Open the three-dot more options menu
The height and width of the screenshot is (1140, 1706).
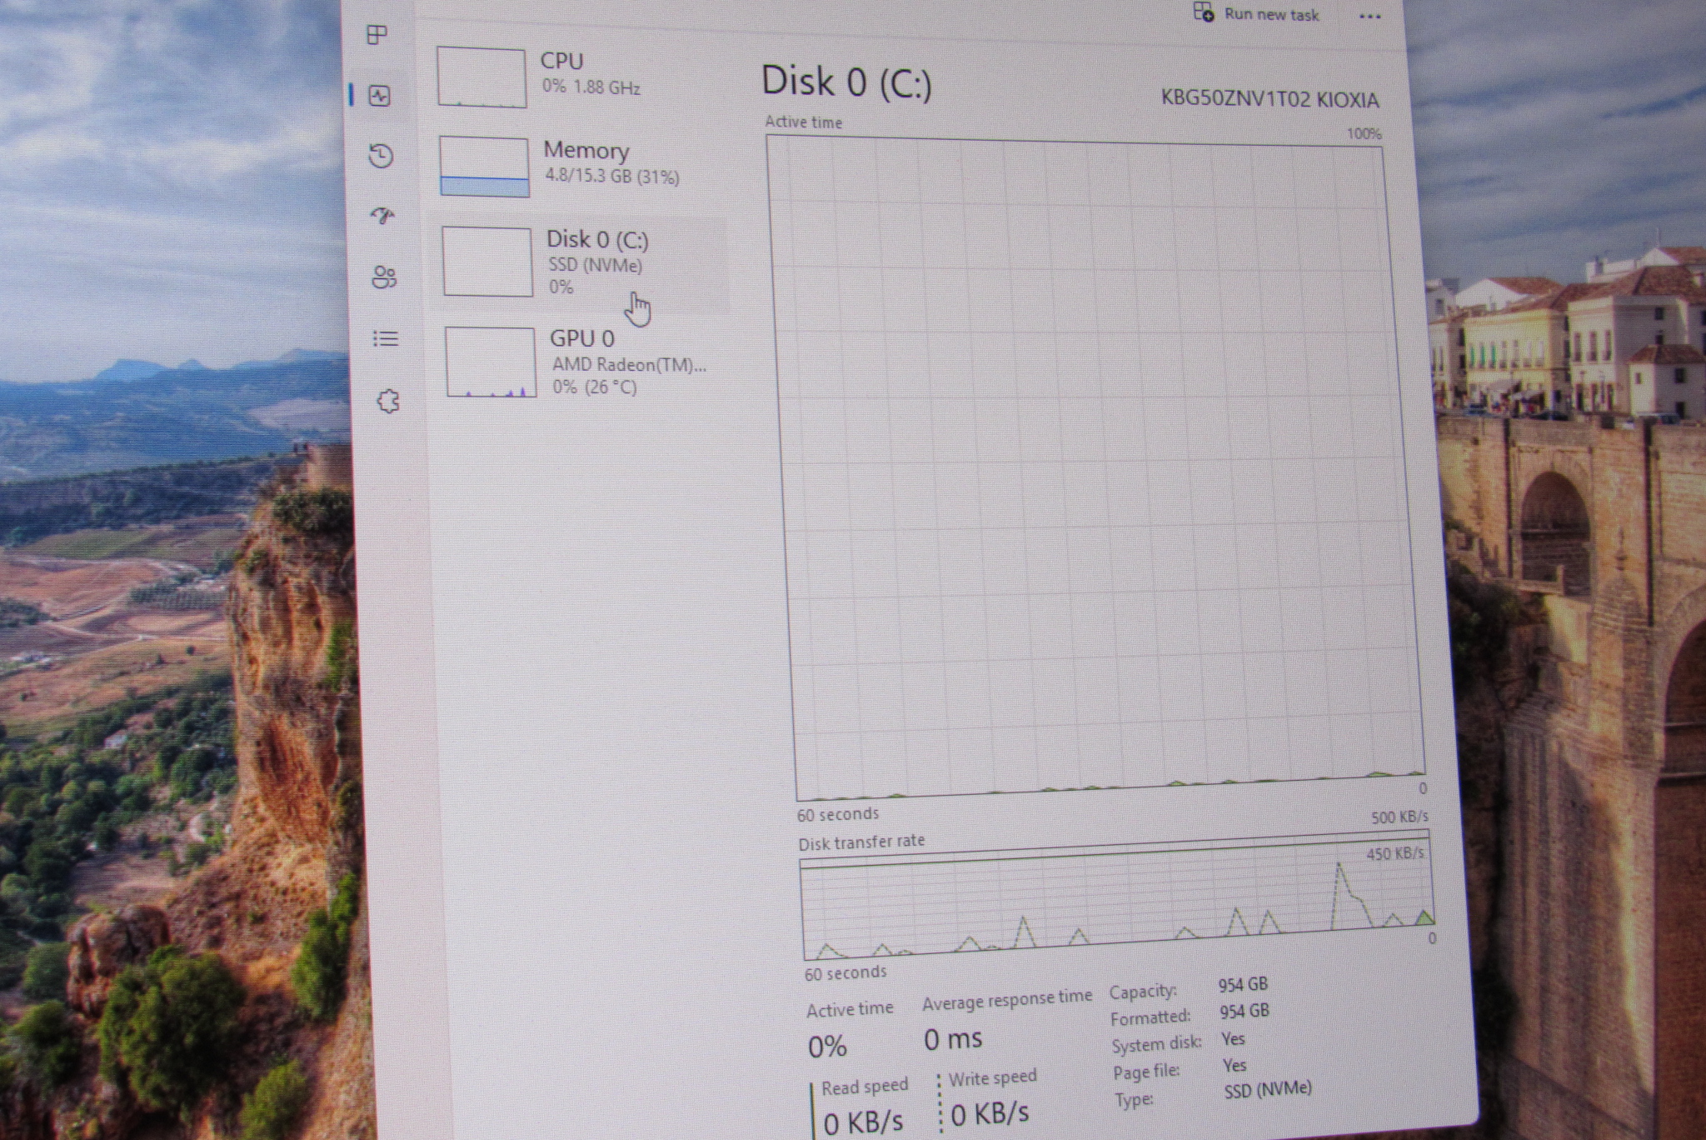click(x=1369, y=17)
